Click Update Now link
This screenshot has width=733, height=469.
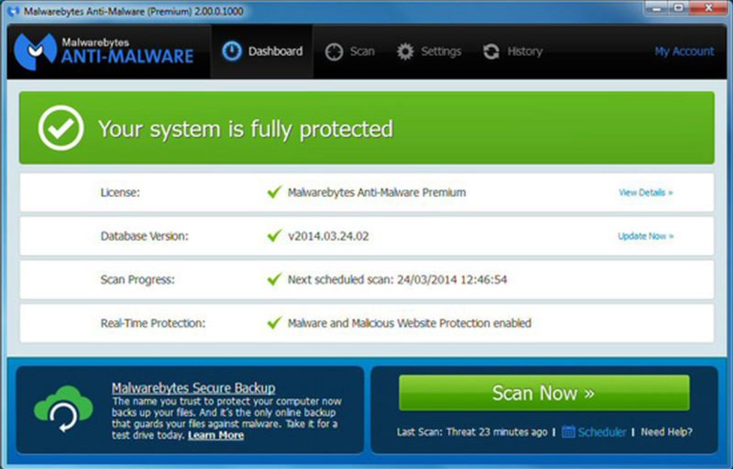[x=645, y=236]
